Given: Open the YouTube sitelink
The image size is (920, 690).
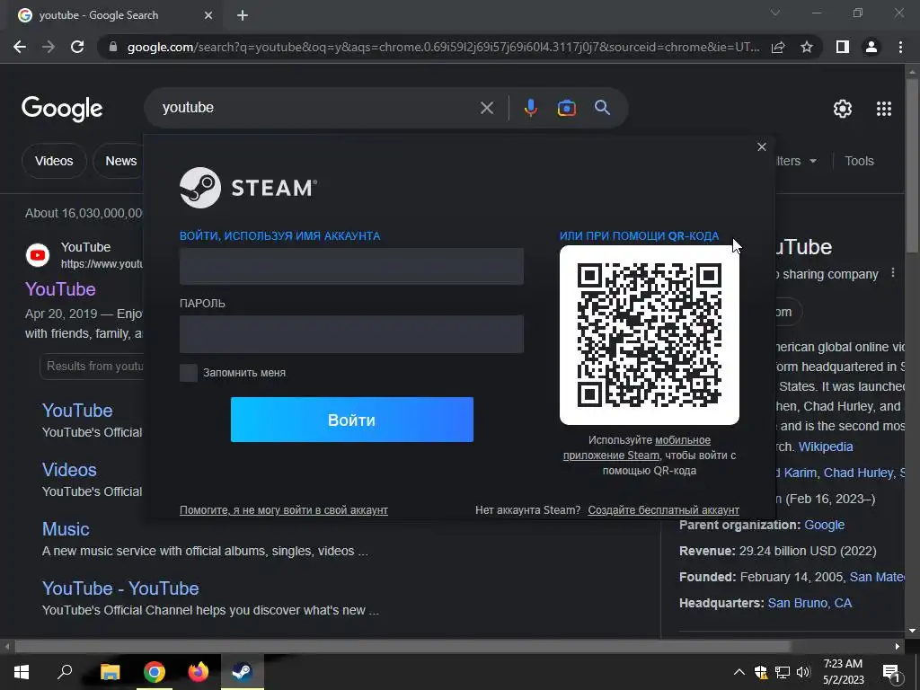Looking at the screenshot, I should (77, 411).
